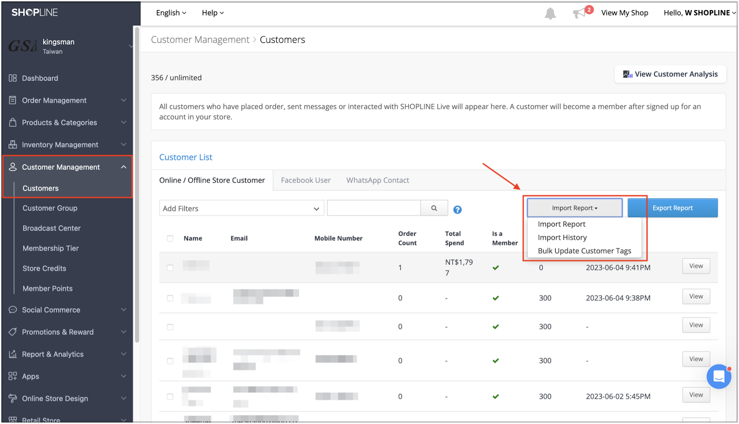Viewport: 739px width, 424px height.
Task: Click the Inventory Management icon
Action: click(12, 144)
